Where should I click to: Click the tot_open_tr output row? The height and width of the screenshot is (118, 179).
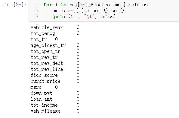tap(55, 51)
